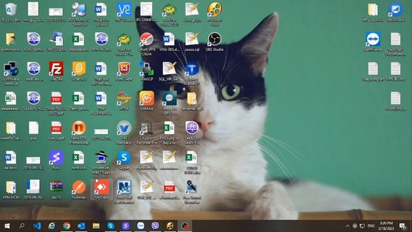Open the Viki Translator shortcut

pos(124,133)
